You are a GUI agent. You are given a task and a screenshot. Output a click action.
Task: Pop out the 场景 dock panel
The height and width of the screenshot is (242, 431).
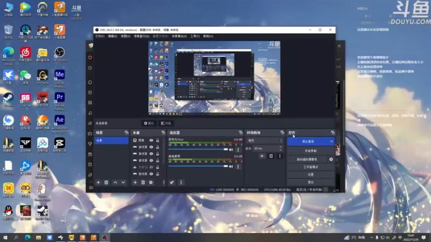(x=127, y=132)
